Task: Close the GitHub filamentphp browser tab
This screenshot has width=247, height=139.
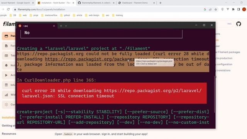Action: click(113, 3)
